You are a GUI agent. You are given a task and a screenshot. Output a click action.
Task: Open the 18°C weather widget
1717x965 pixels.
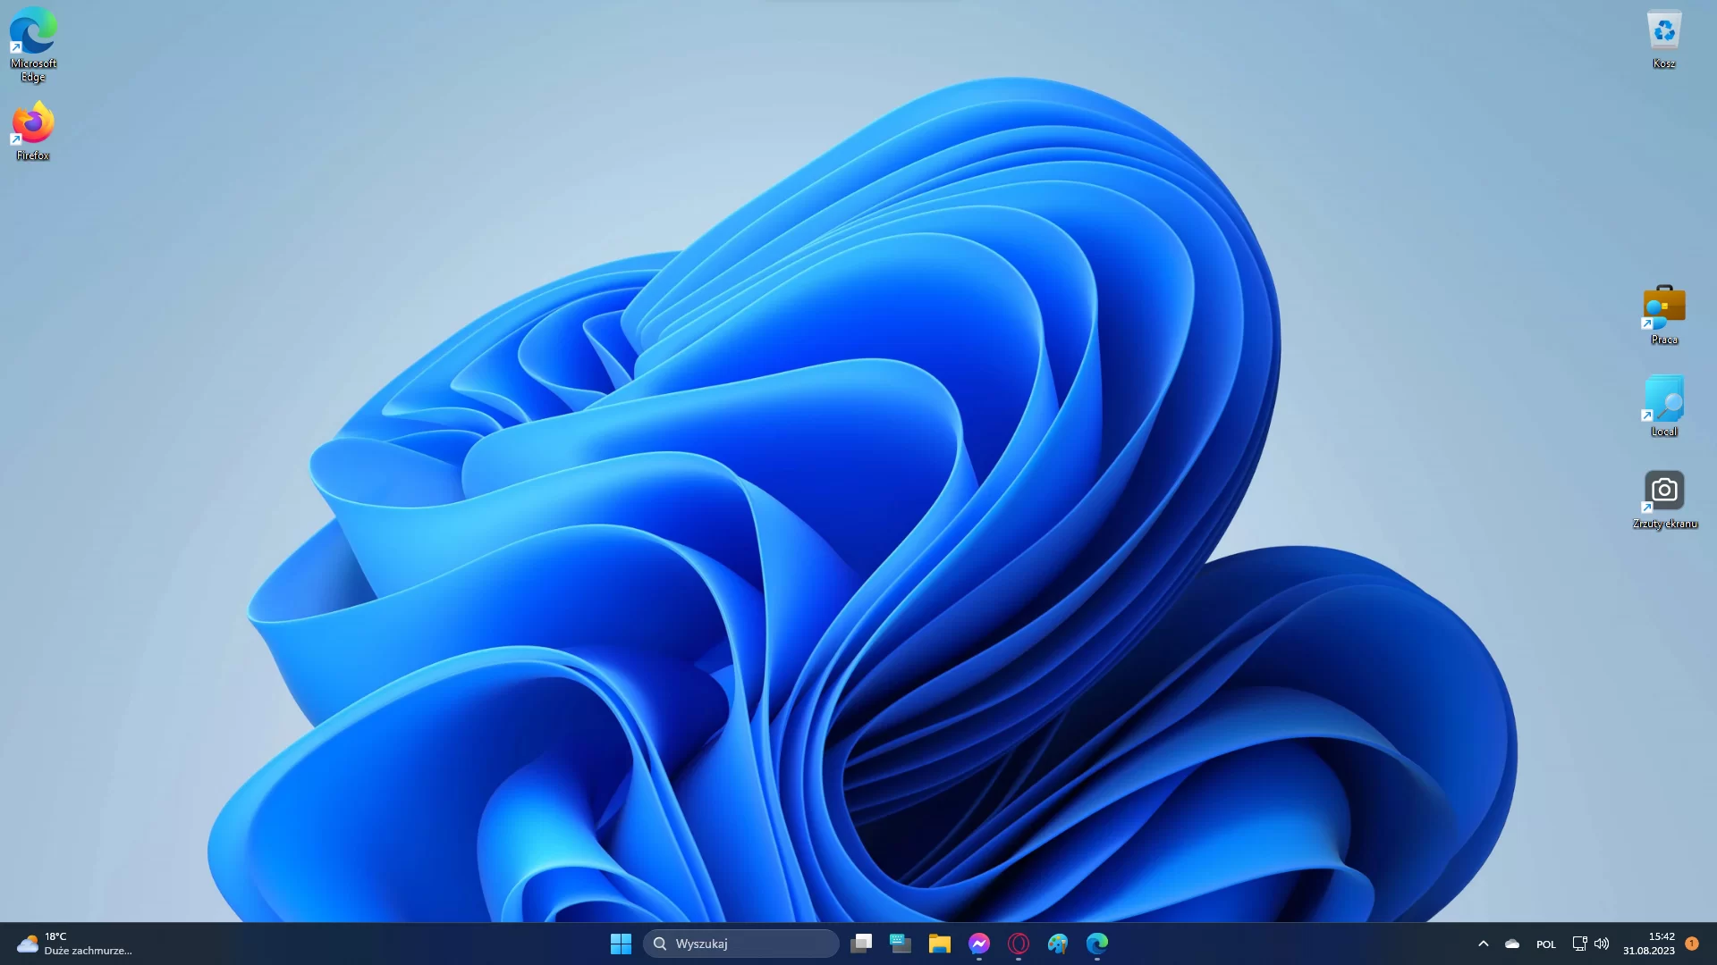(x=75, y=944)
